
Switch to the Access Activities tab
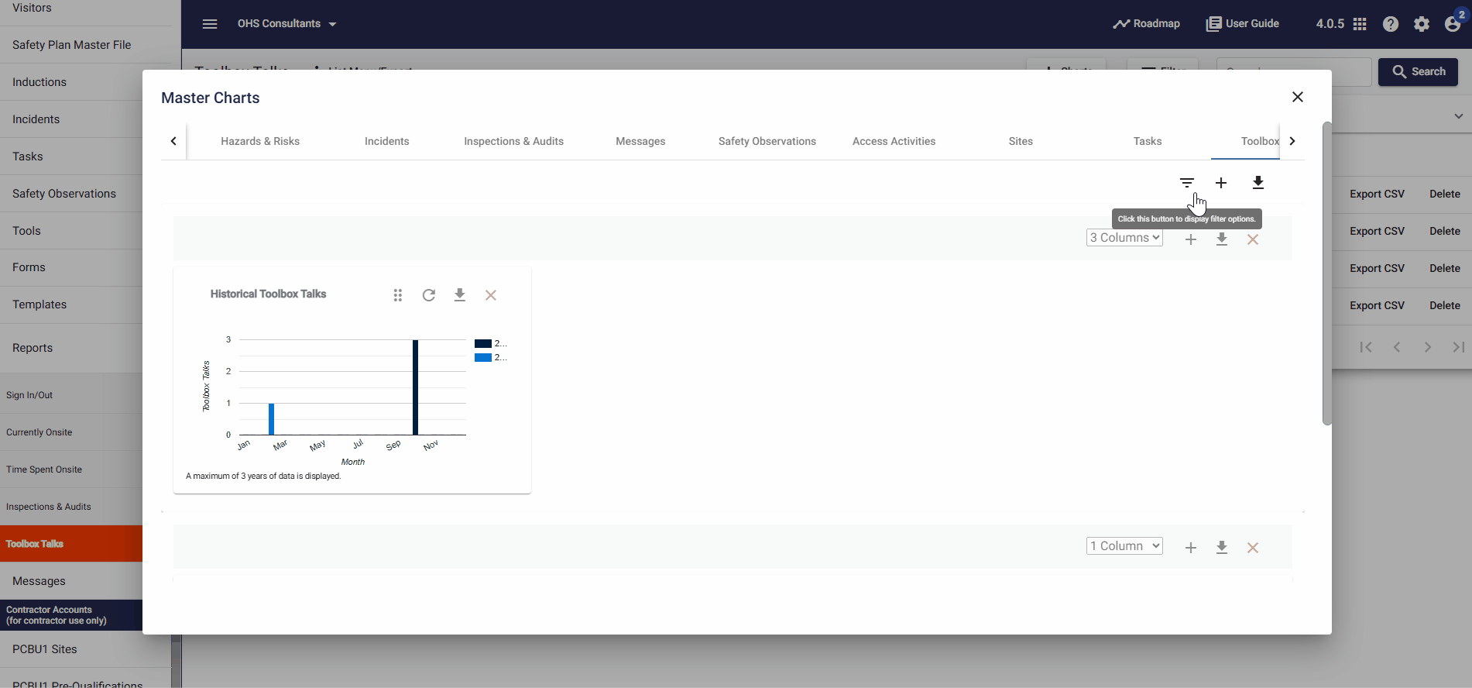pos(894,141)
